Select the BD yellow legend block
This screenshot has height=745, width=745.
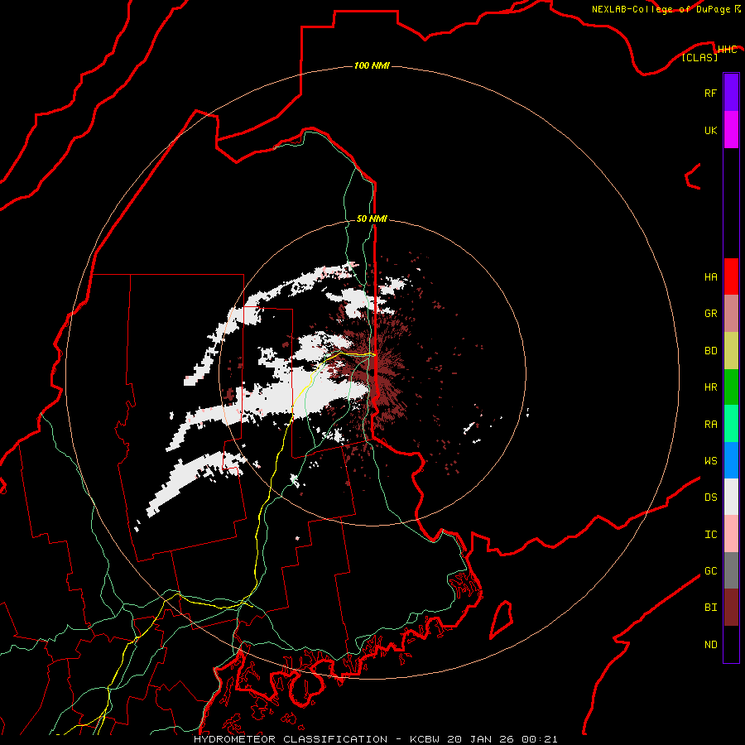731,350
